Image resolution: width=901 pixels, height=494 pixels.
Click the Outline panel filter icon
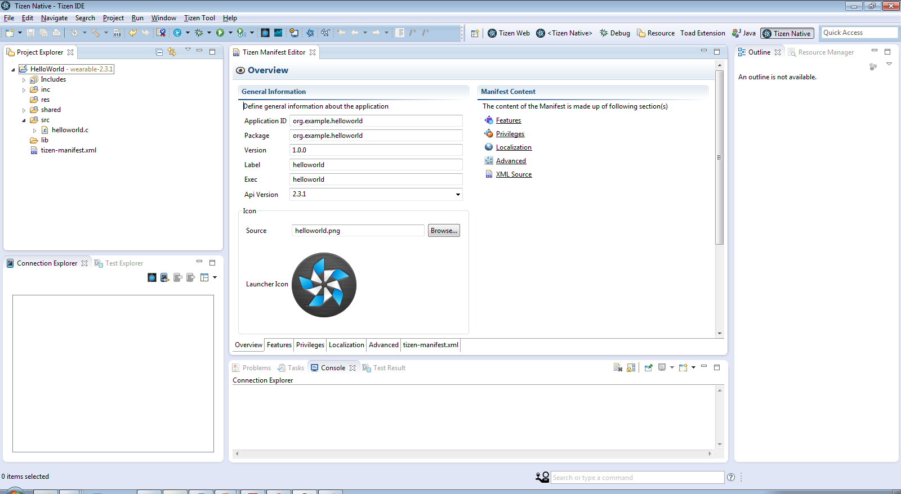(873, 66)
